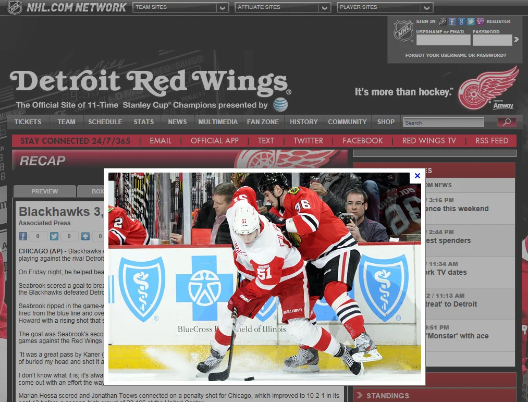Open the Multimedia menu
The height and width of the screenshot is (402, 528).
coord(218,121)
